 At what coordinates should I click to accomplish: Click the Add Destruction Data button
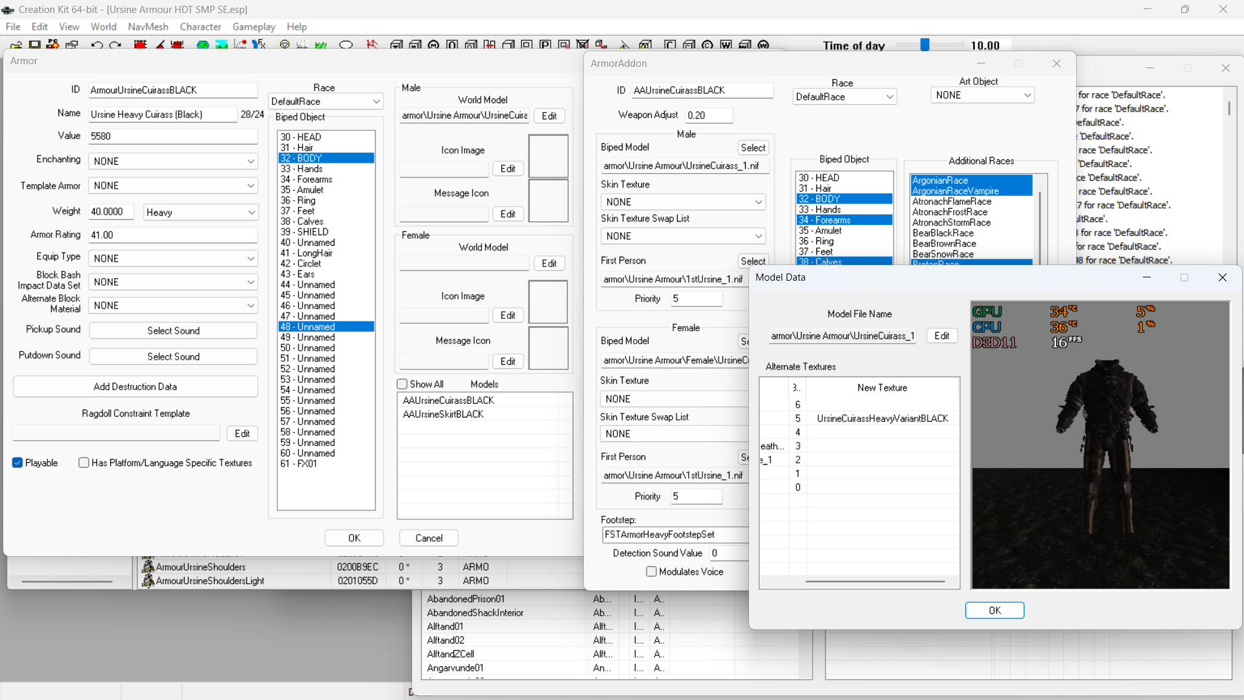click(x=135, y=386)
